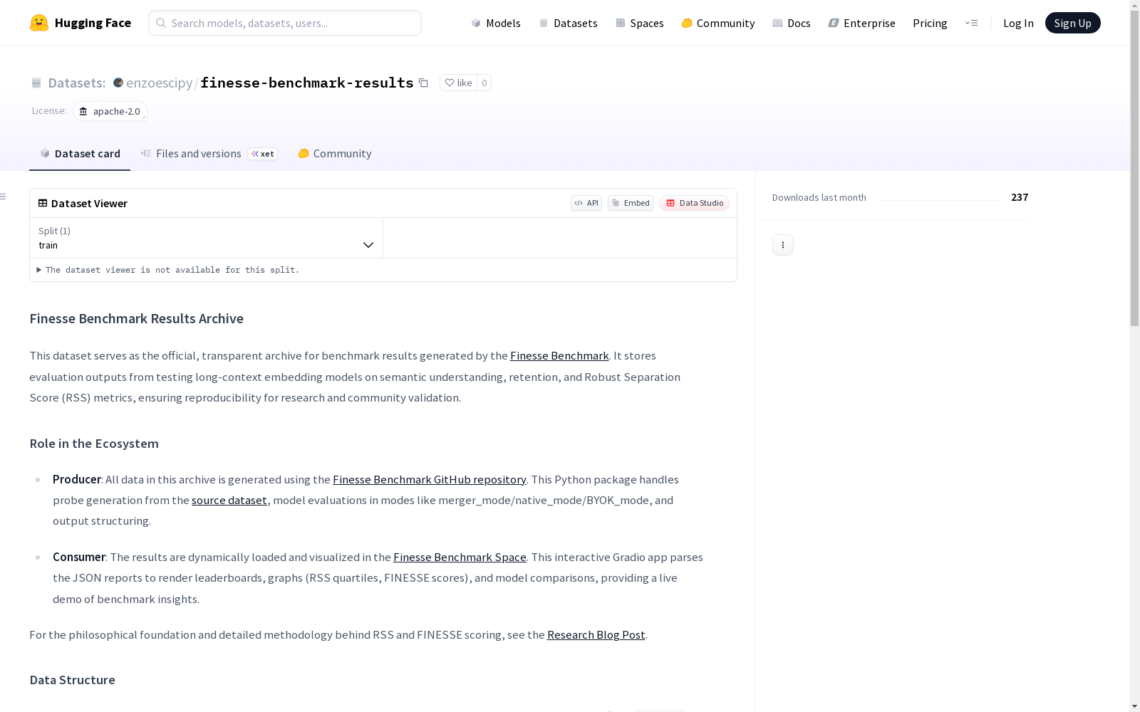Switch to Files and versions tab
Image resolution: width=1140 pixels, height=712 pixels.
(209, 154)
